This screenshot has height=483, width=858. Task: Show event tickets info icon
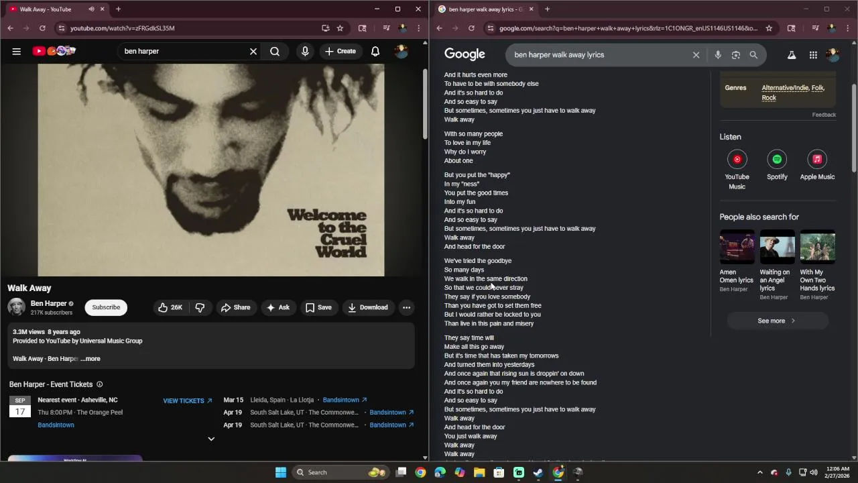click(100, 384)
